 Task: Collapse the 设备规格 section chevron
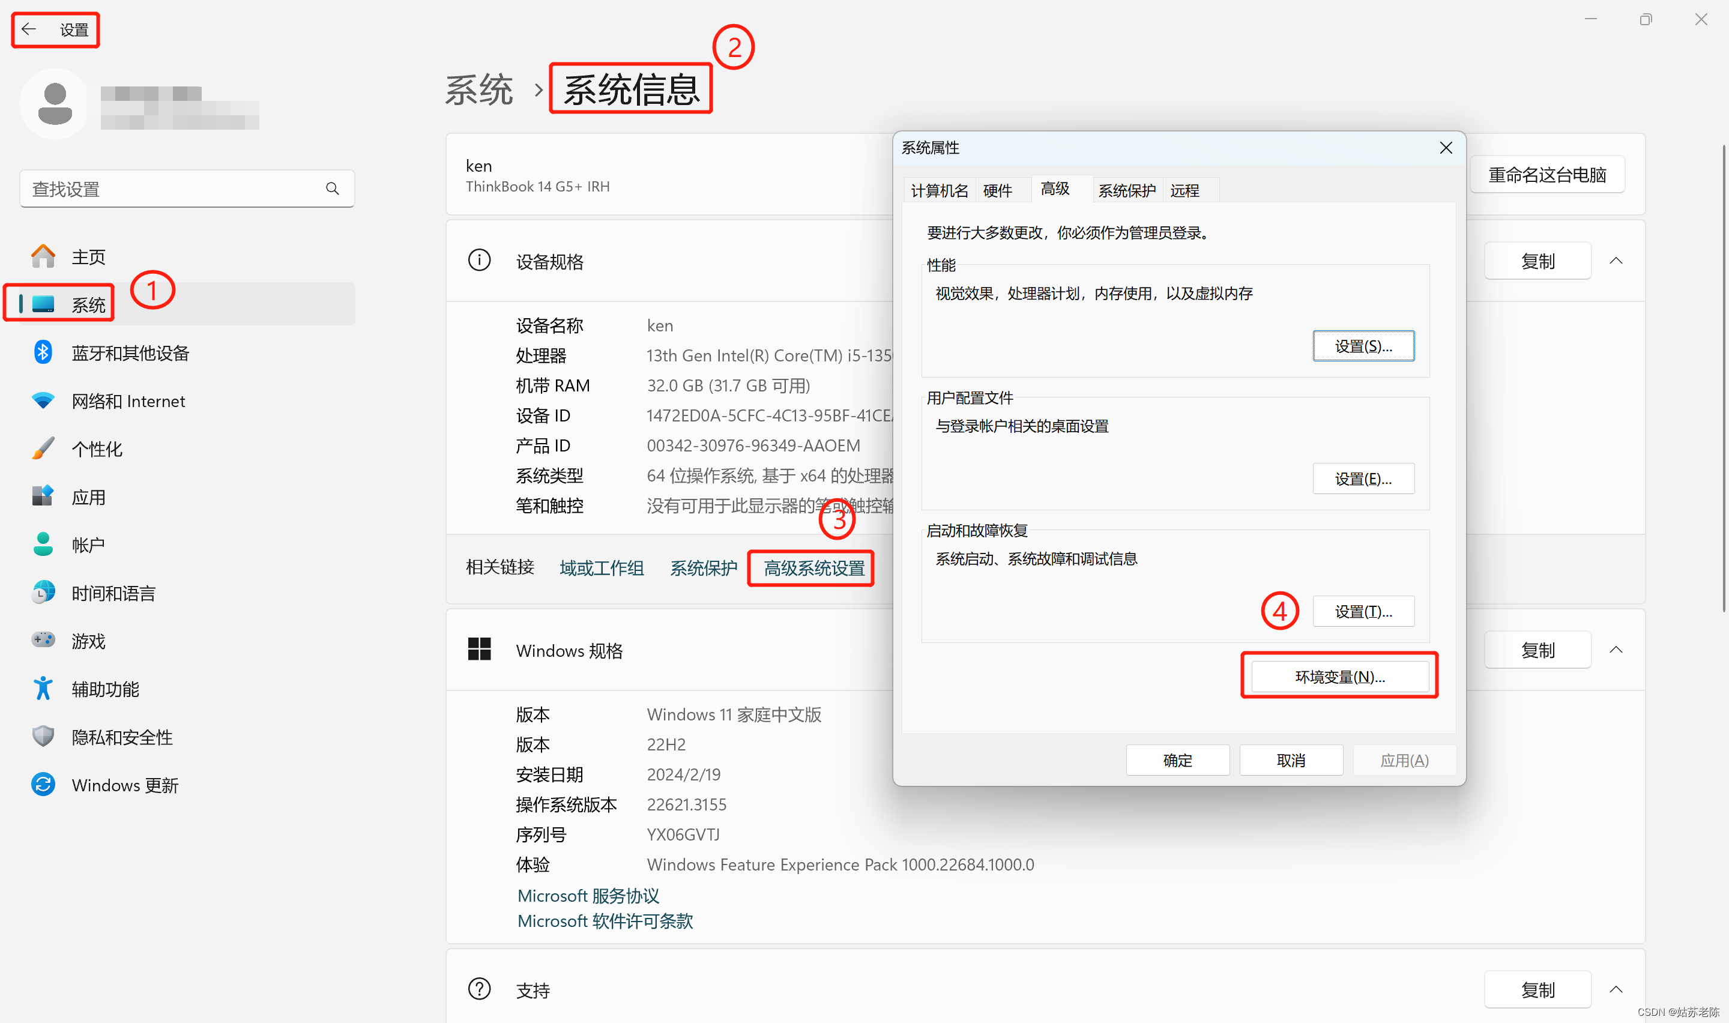tap(1616, 261)
